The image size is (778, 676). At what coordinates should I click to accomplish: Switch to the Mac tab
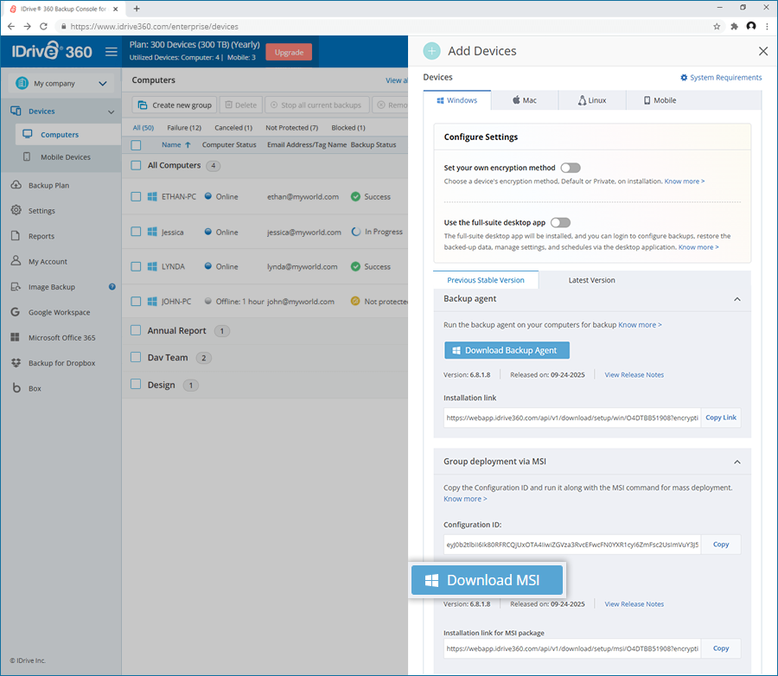tap(525, 100)
